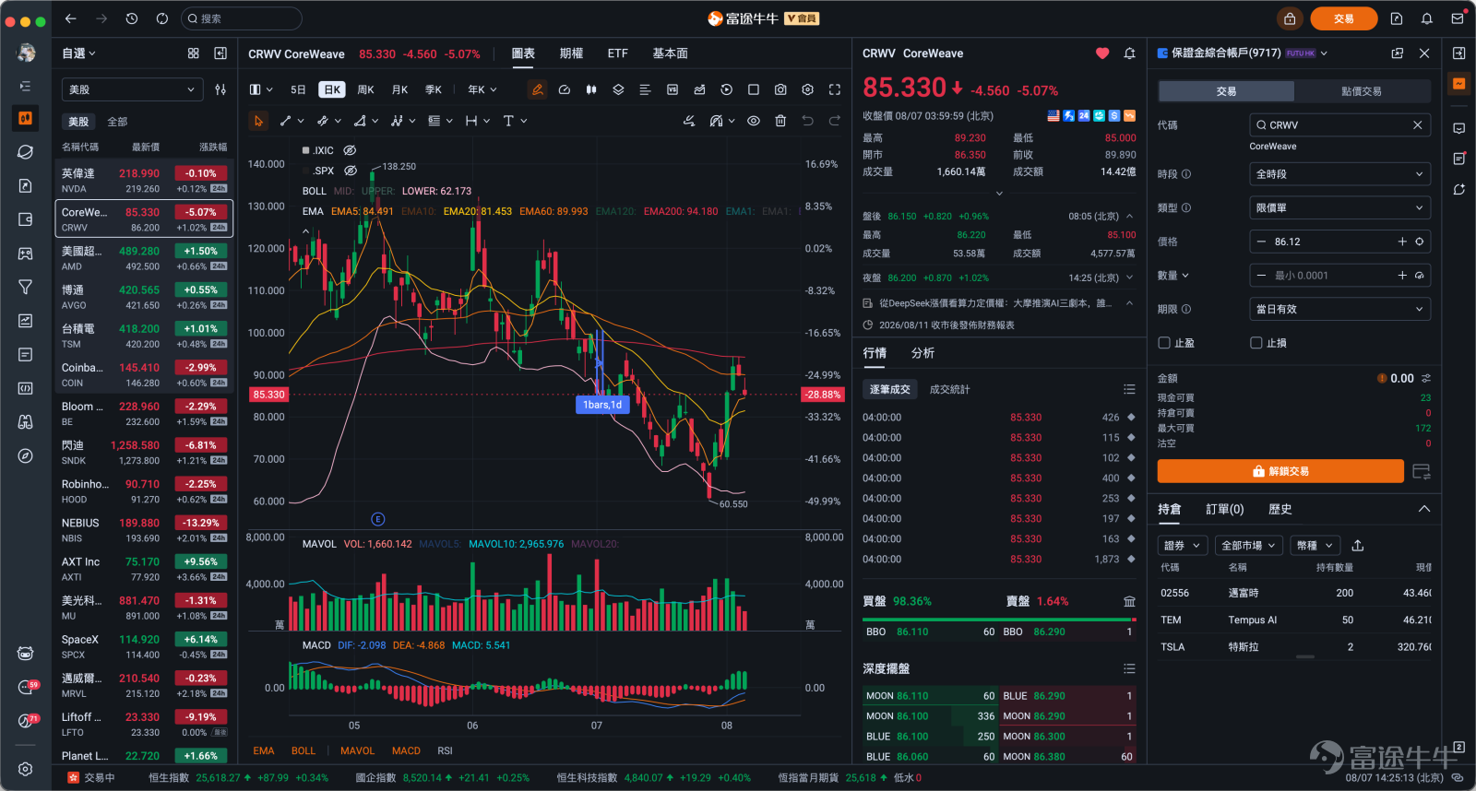Select the cursor pointer drawing tool
Viewport: 1476px width, 791px height.
tap(258, 121)
